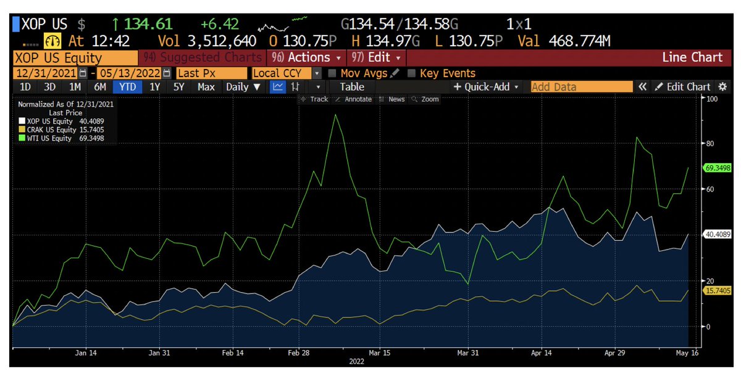Collapse the toolbar using double chevron icon
The height and width of the screenshot is (374, 741).
(643, 87)
